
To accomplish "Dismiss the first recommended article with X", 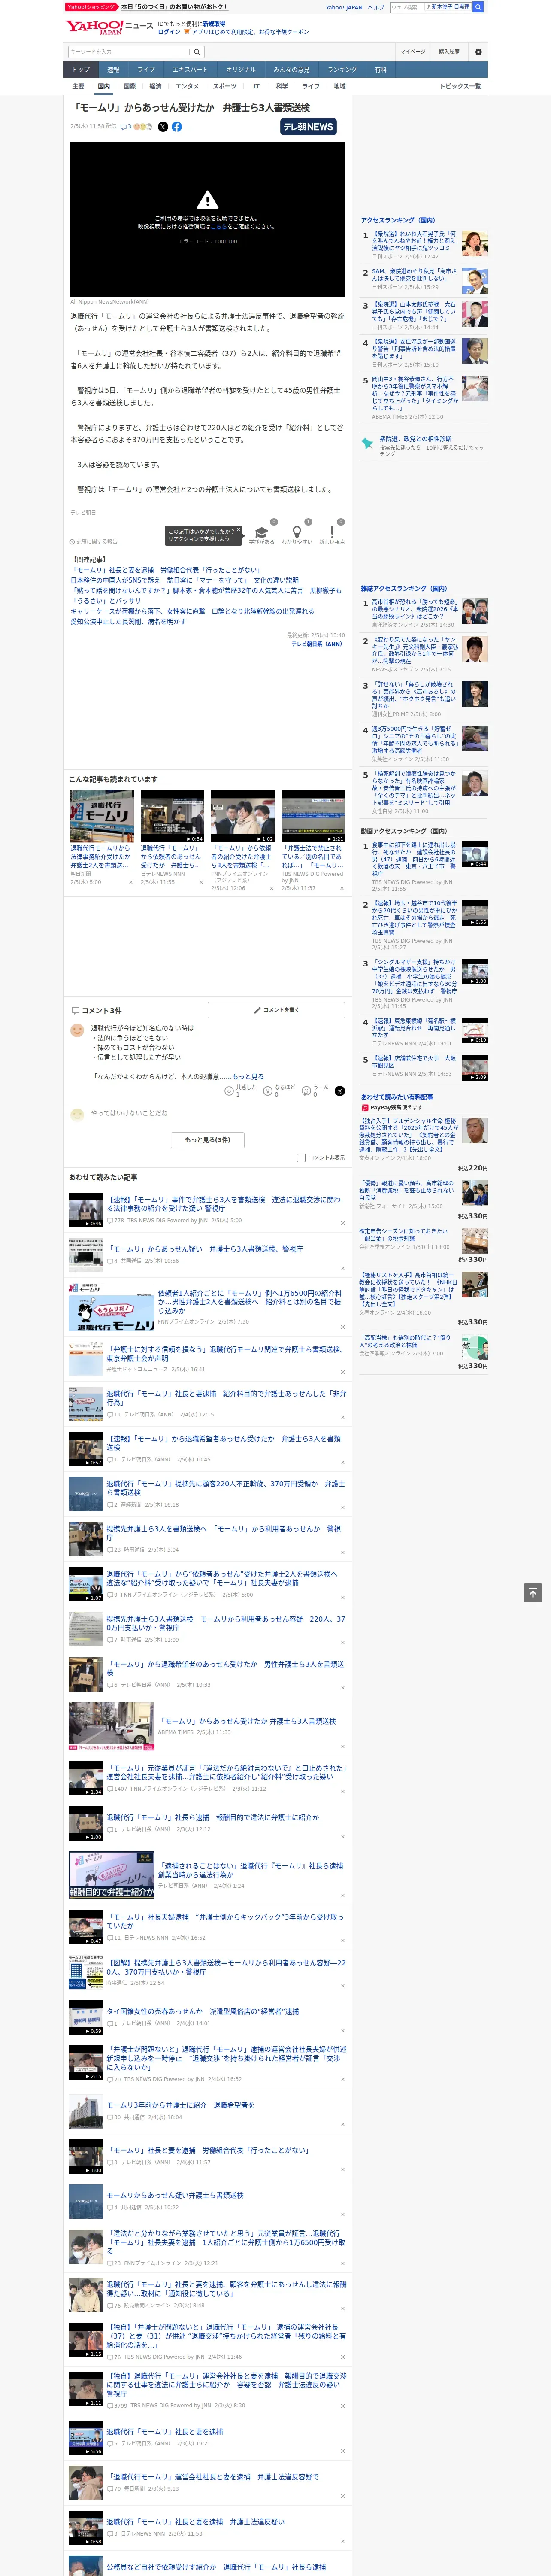I will 343,1223.
